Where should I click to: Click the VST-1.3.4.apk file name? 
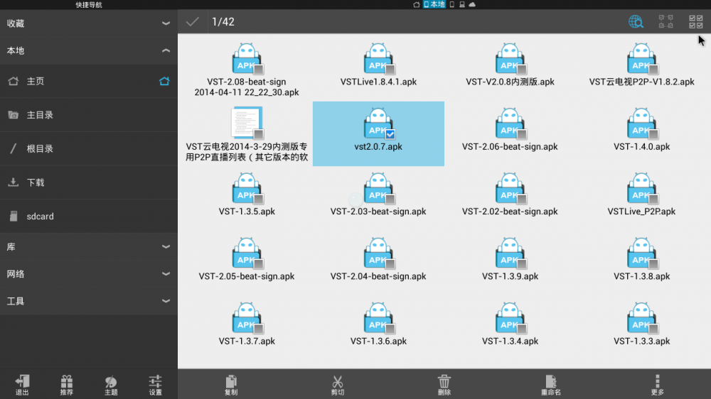[510, 341]
